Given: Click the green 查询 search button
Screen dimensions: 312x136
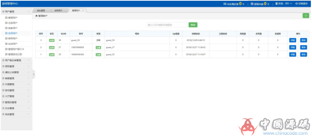Looking at the screenshot, I should (x=193, y=25).
